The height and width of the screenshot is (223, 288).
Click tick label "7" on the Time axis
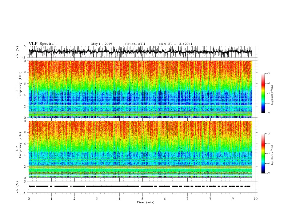click(x=188, y=199)
